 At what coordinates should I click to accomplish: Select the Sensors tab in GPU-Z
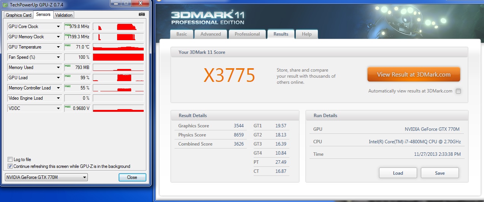coord(43,14)
